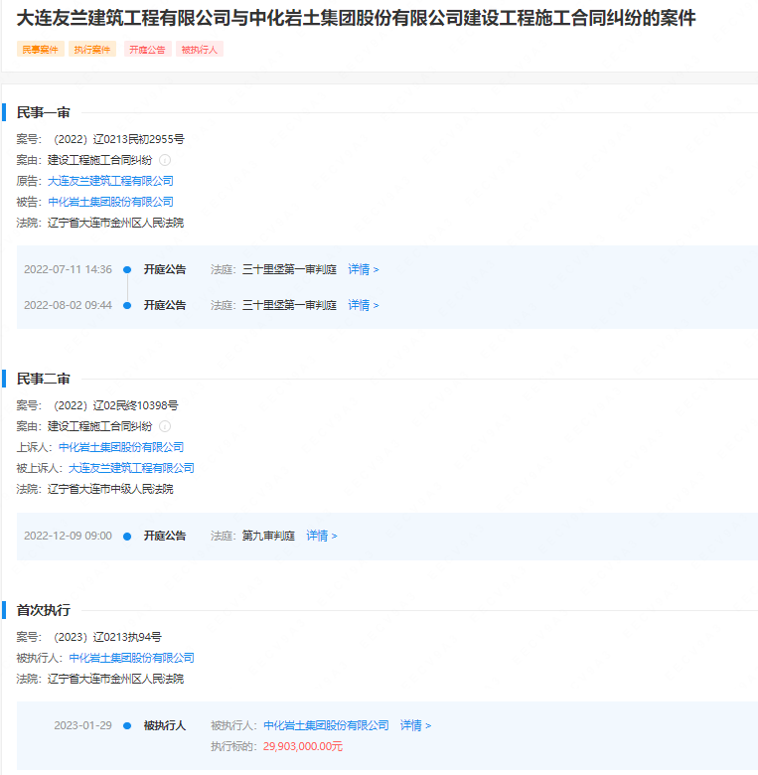Click timeline dot for 2022-08-02 09:44
The image size is (758, 775).
click(x=127, y=305)
